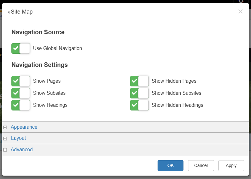Toggle the Show Pages switch
This screenshot has height=179, width=251.
(21, 81)
